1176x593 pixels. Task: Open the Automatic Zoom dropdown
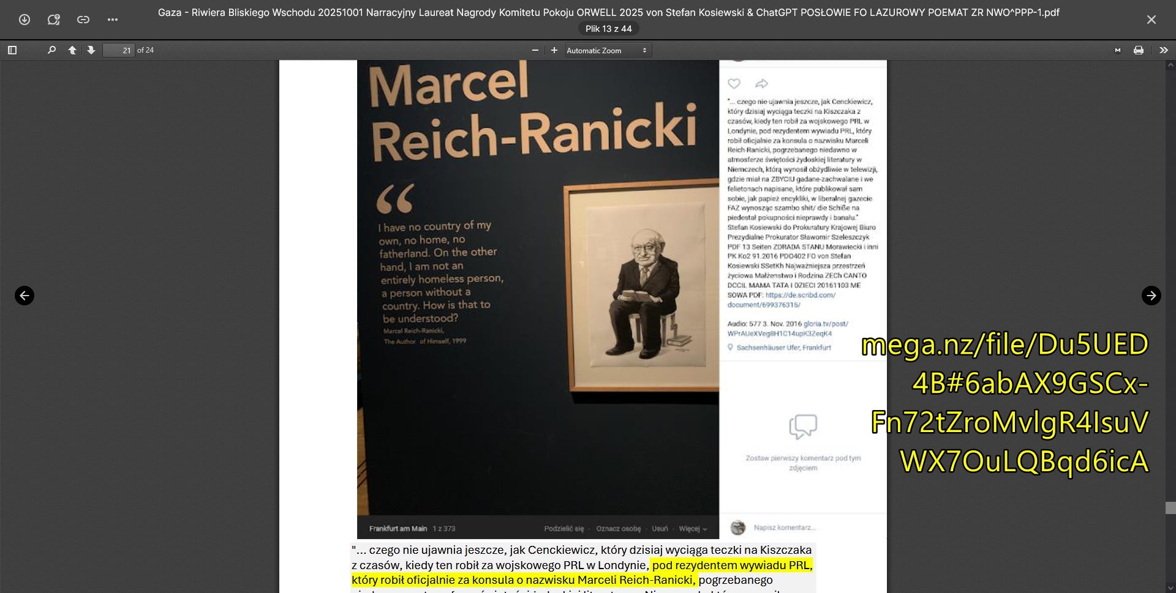pos(608,50)
